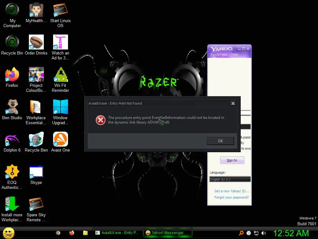This screenshot has height=239, width=318.
Task: Open the file explorer taskbar icon
Action: pos(85,233)
